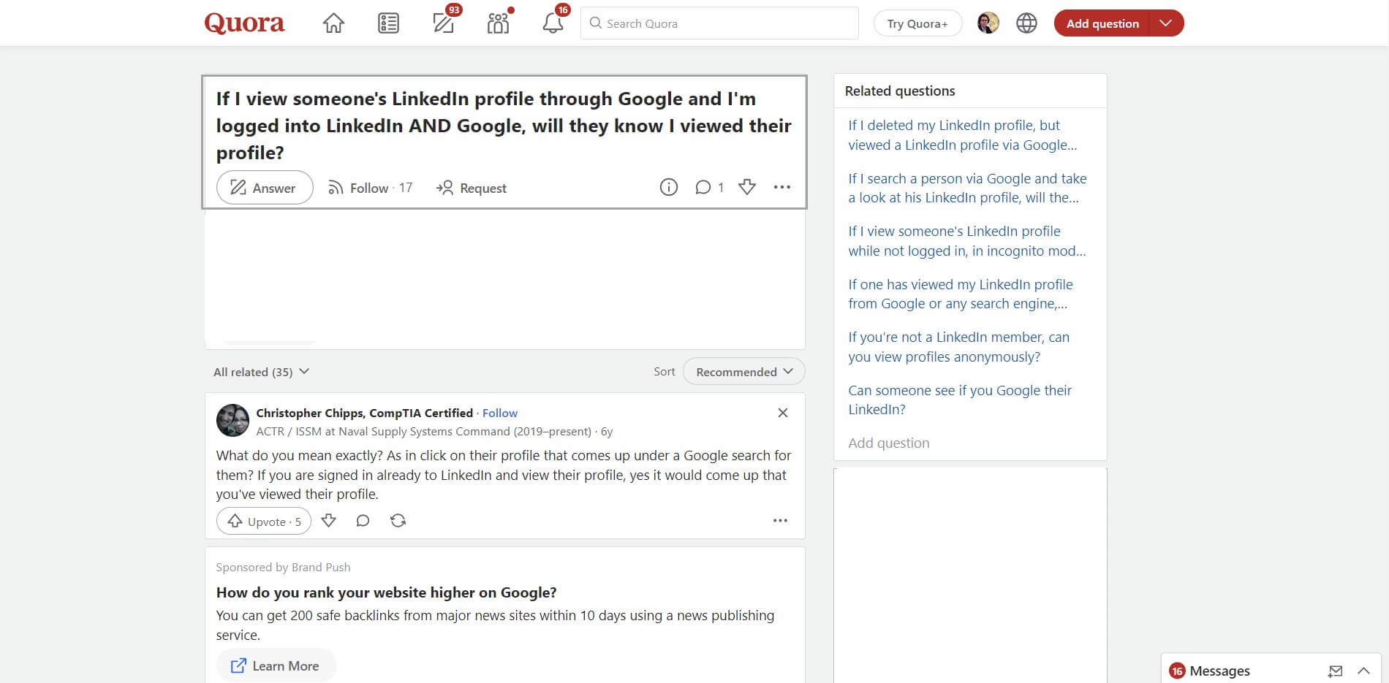Open the comment icon on Christopher's answer
The height and width of the screenshot is (683, 1389).
(x=363, y=520)
